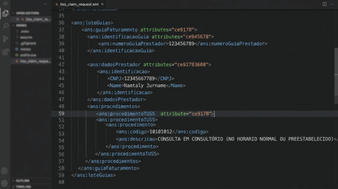Click the opening ans:procedimento tag on line 52
The height and width of the screenshot is (189, 338).
(x=131, y=125)
